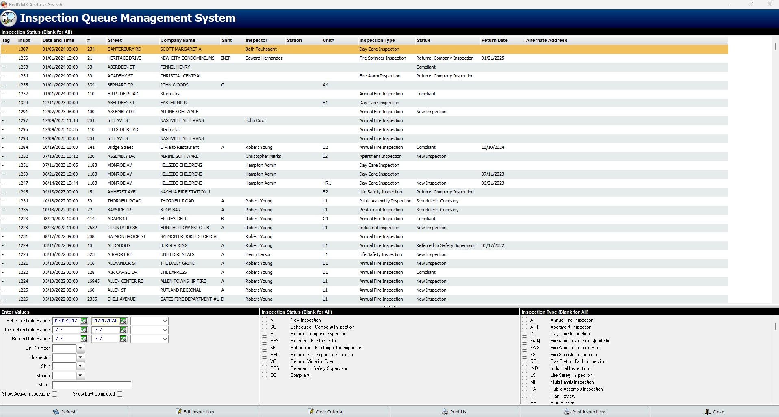
Task: Check the CO Compliant status
Action: pos(265,375)
